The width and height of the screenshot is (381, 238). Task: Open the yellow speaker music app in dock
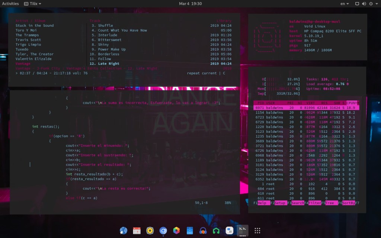[150, 231]
